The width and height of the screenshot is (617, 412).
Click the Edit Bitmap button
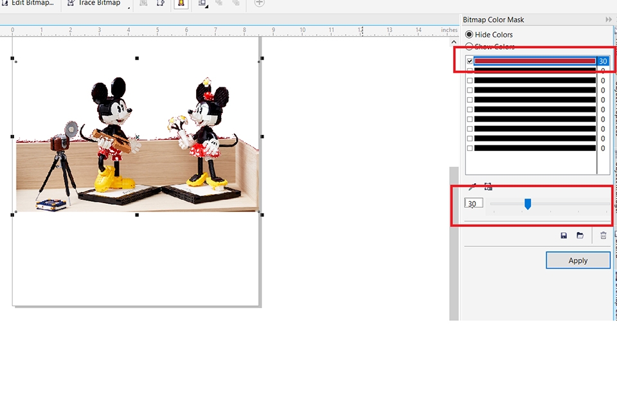(x=29, y=3)
